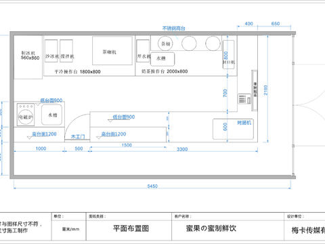Click the '低台面900' label on the middle counter
The image size is (325, 244).
(124, 117)
